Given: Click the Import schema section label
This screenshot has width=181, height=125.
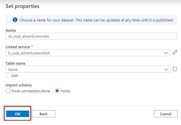Looking at the screenshot, I should point(19,85).
